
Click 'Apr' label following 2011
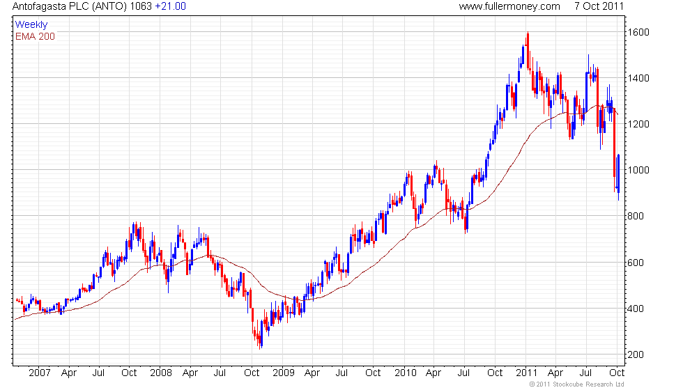[x=555, y=373]
